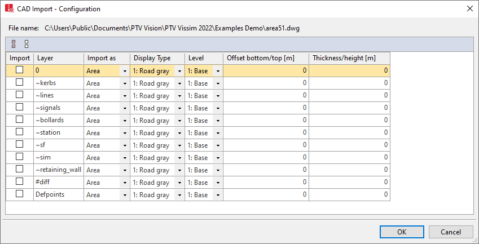Tick the import checkbox for ~signals

click(x=20, y=108)
